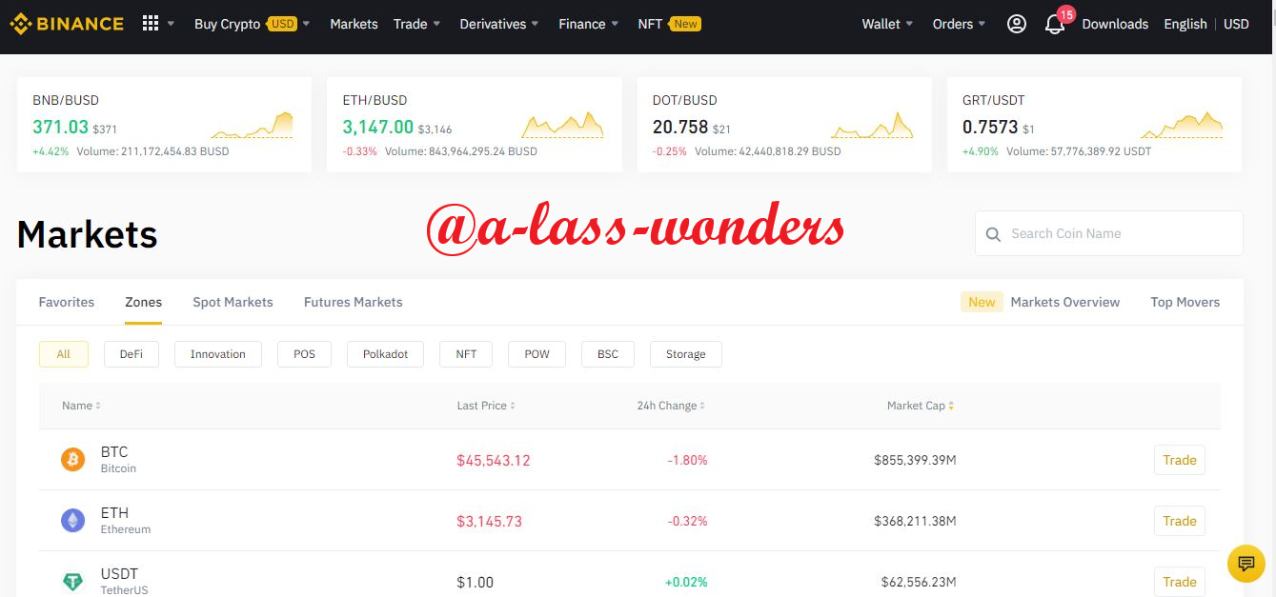The width and height of the screenshot is (1276, 597).
Task: Click the -1.80% change value
Action: pyautogui.click(x=687, y=460)
